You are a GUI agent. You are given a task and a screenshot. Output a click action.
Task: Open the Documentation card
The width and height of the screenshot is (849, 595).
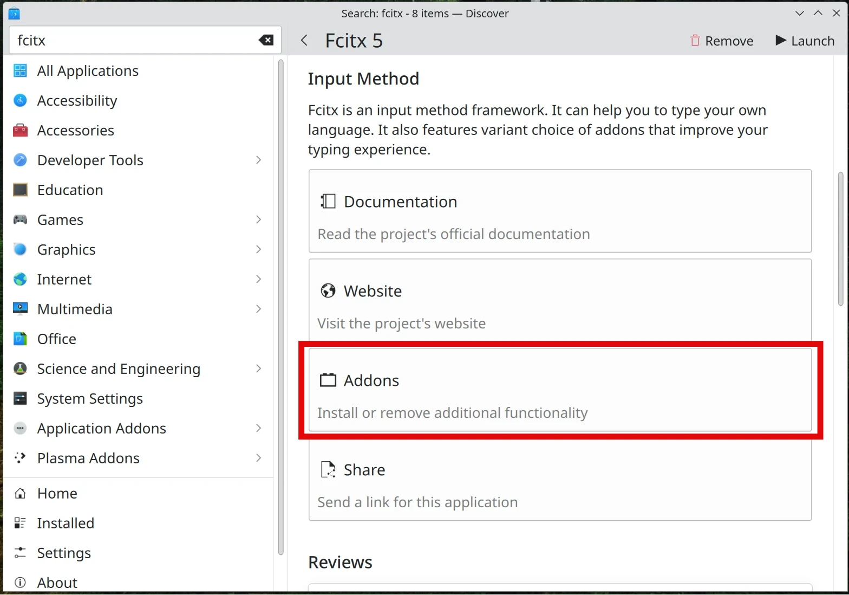coord(560,211)
